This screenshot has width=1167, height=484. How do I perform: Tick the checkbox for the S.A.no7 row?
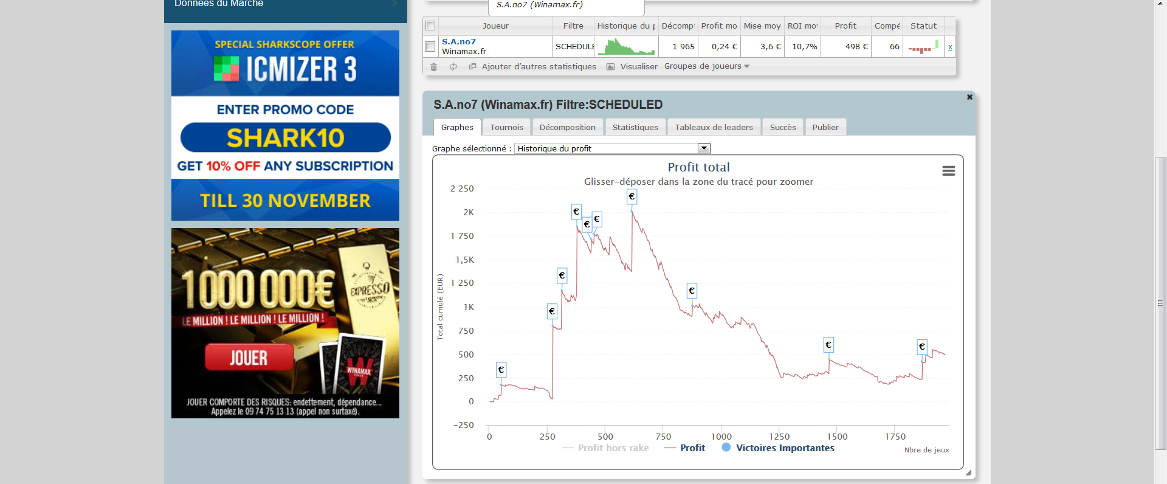[x=430, y=46]
